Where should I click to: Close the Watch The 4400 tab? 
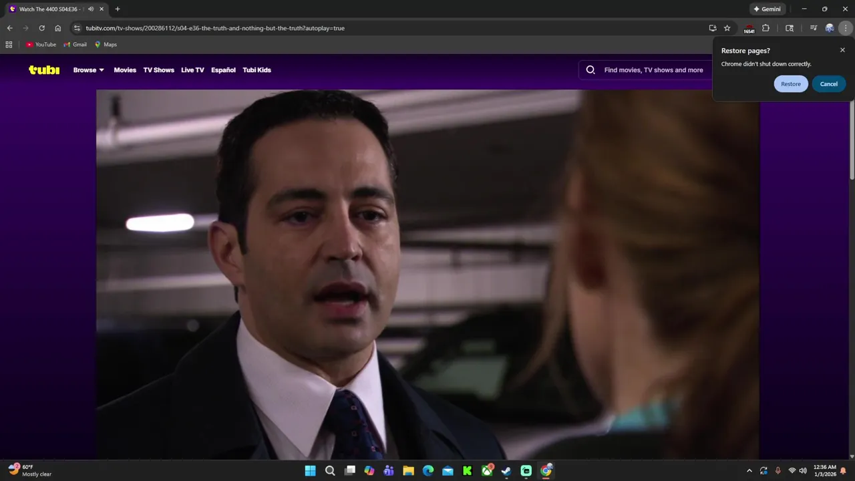click(x=102, y=9)
